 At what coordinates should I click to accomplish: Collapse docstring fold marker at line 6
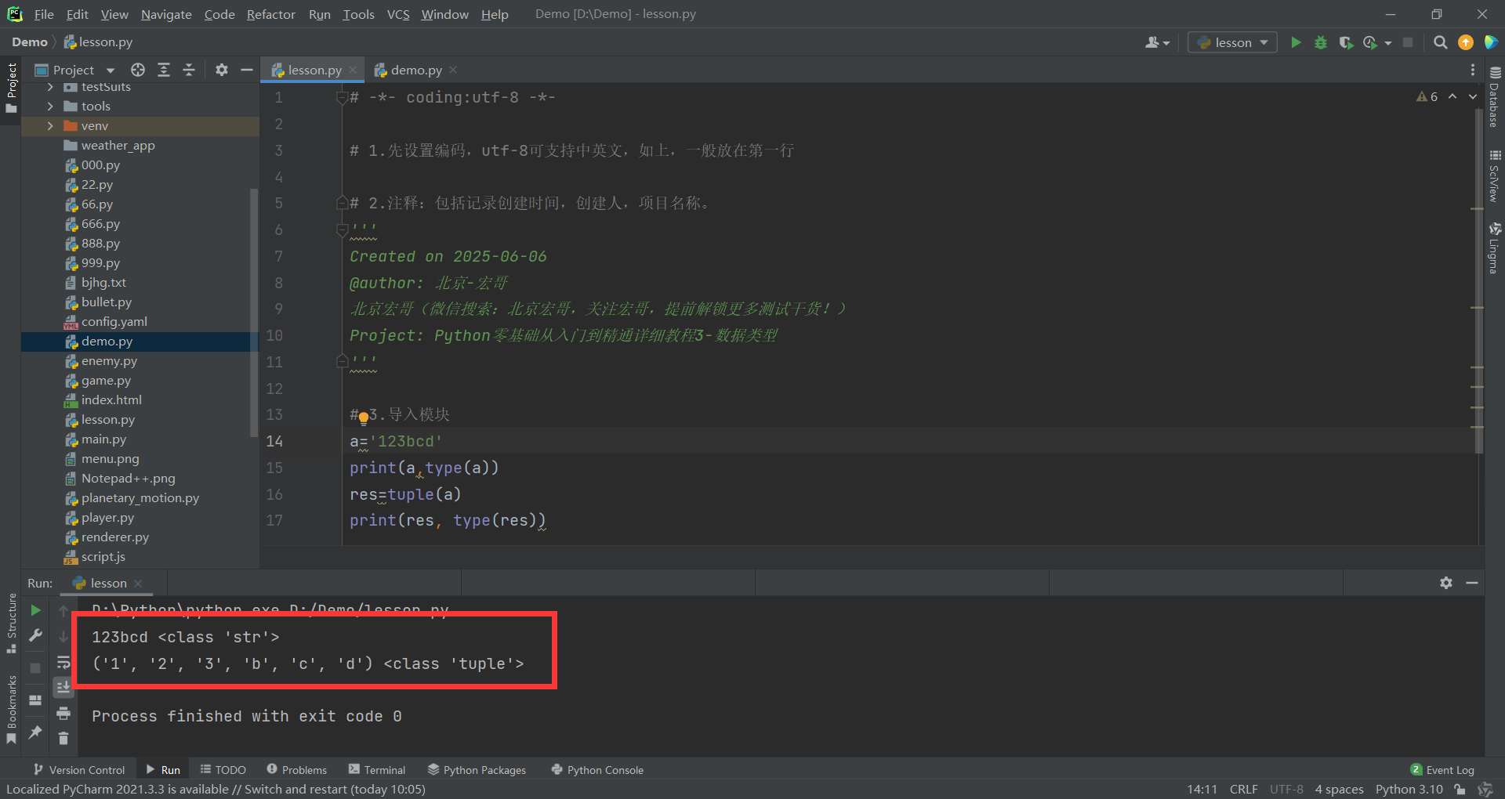coord(342,230)
